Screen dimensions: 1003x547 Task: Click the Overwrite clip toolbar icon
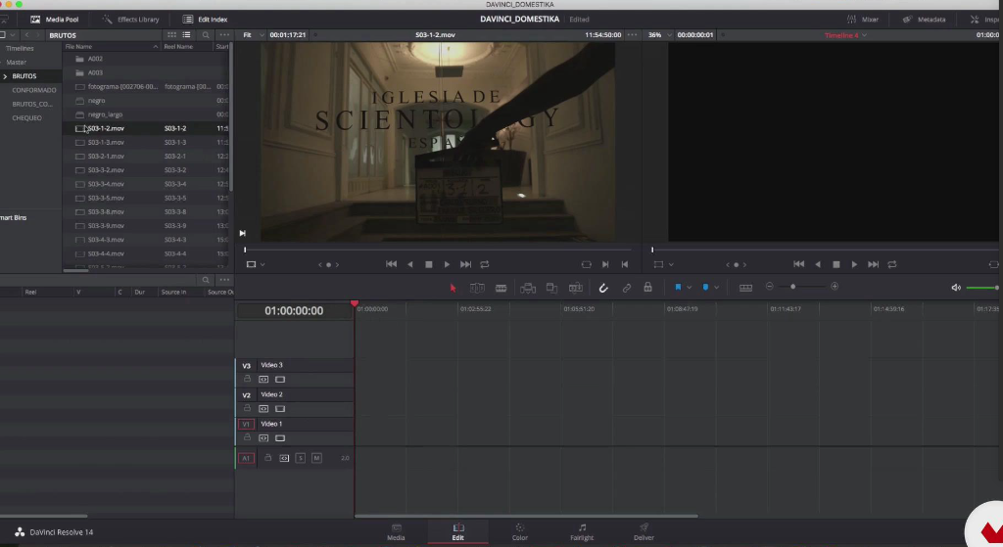(x=551, y=289)
